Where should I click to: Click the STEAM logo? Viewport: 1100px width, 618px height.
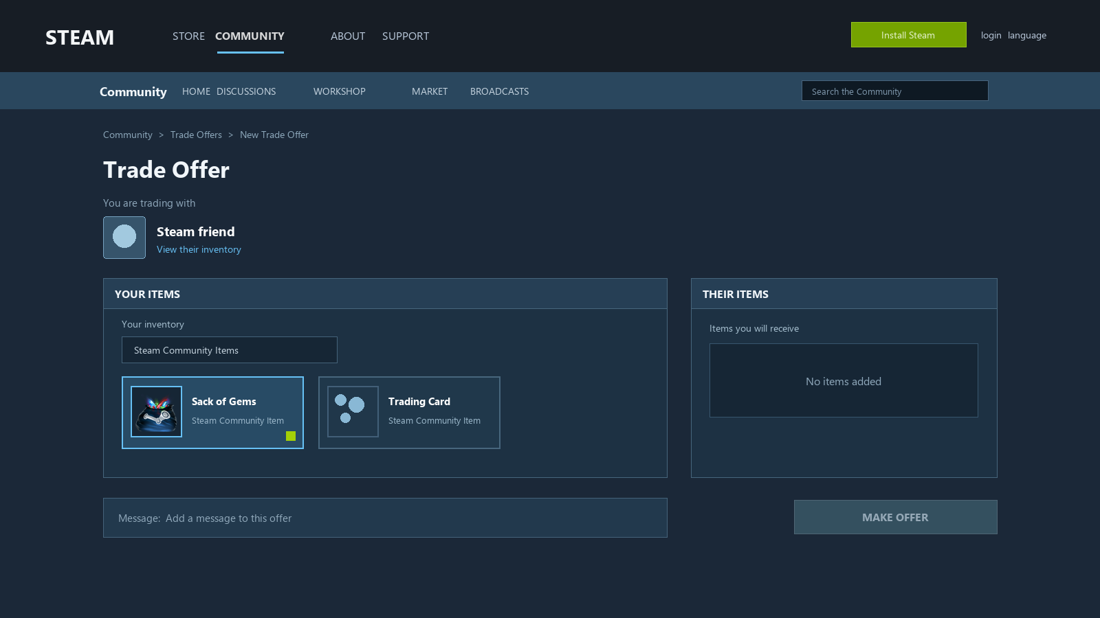coord(80,37)
